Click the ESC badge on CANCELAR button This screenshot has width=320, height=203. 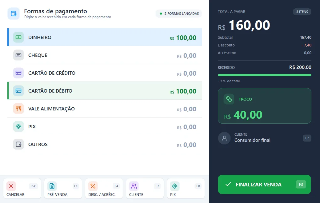tap(33, 186)
